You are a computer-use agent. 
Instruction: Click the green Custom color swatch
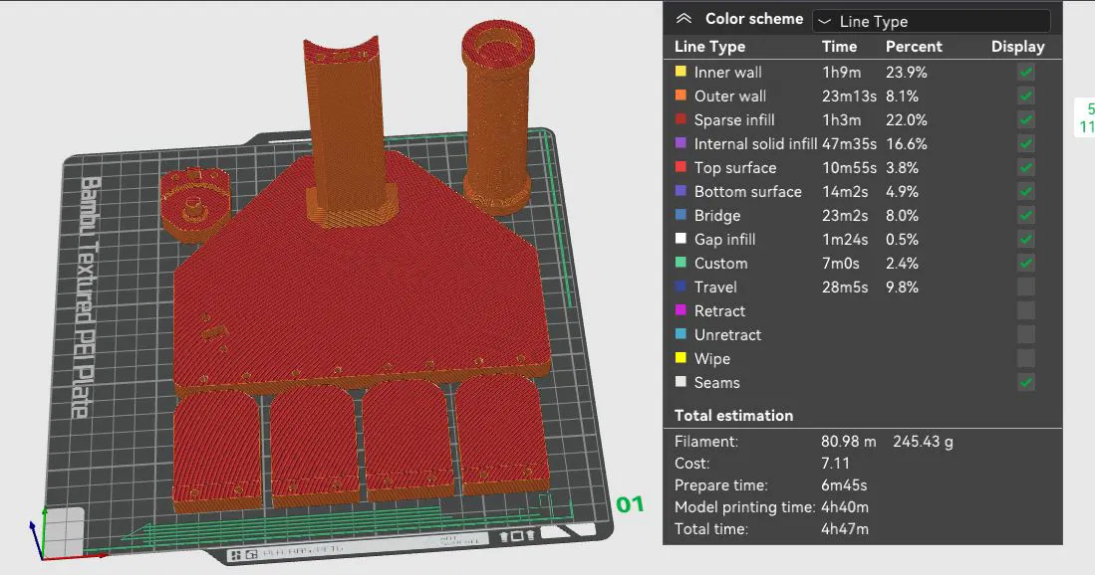[x=681, y=262]
